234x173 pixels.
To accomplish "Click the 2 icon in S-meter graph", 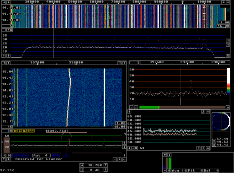I will point(203,112).
